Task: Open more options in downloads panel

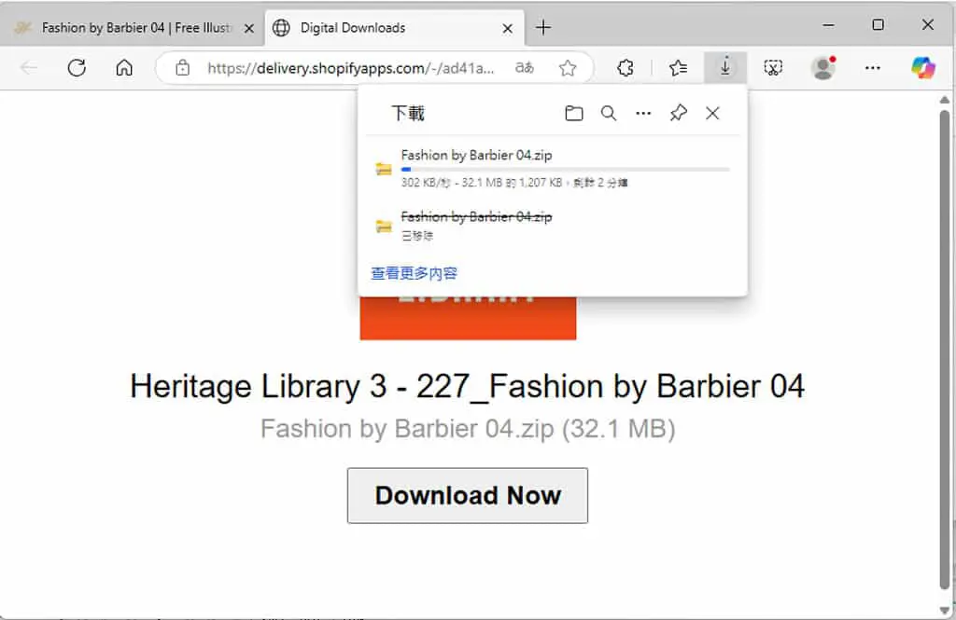Action: coord(643,114)
